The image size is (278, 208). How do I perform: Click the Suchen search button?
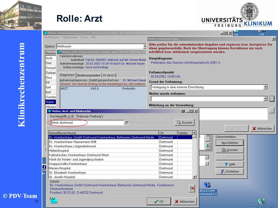click(184, 122)
